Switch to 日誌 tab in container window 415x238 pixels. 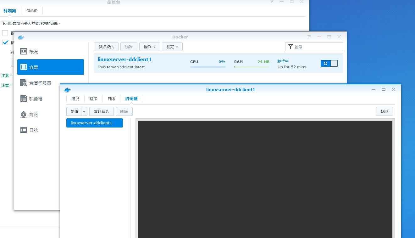tap(111, 99)
